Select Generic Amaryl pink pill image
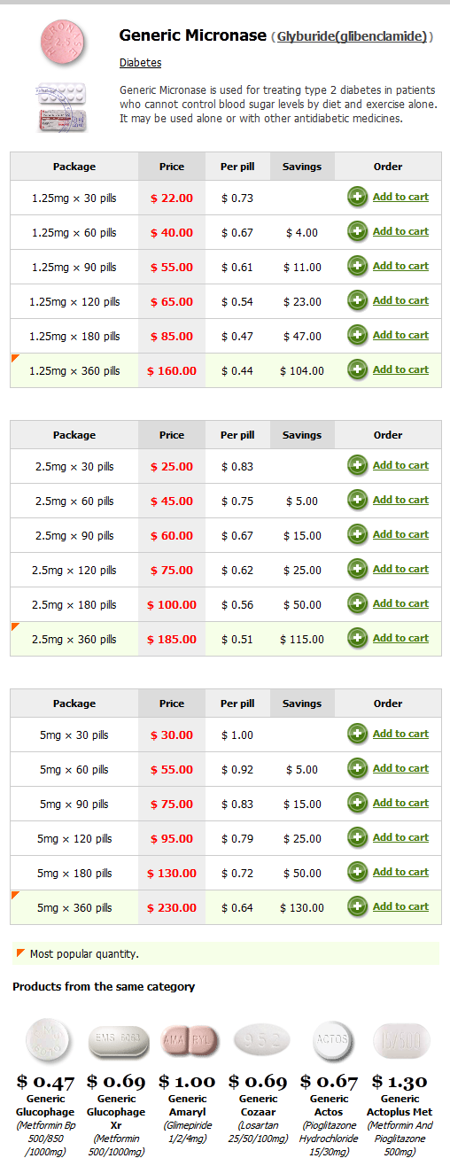 (190, 1040)
